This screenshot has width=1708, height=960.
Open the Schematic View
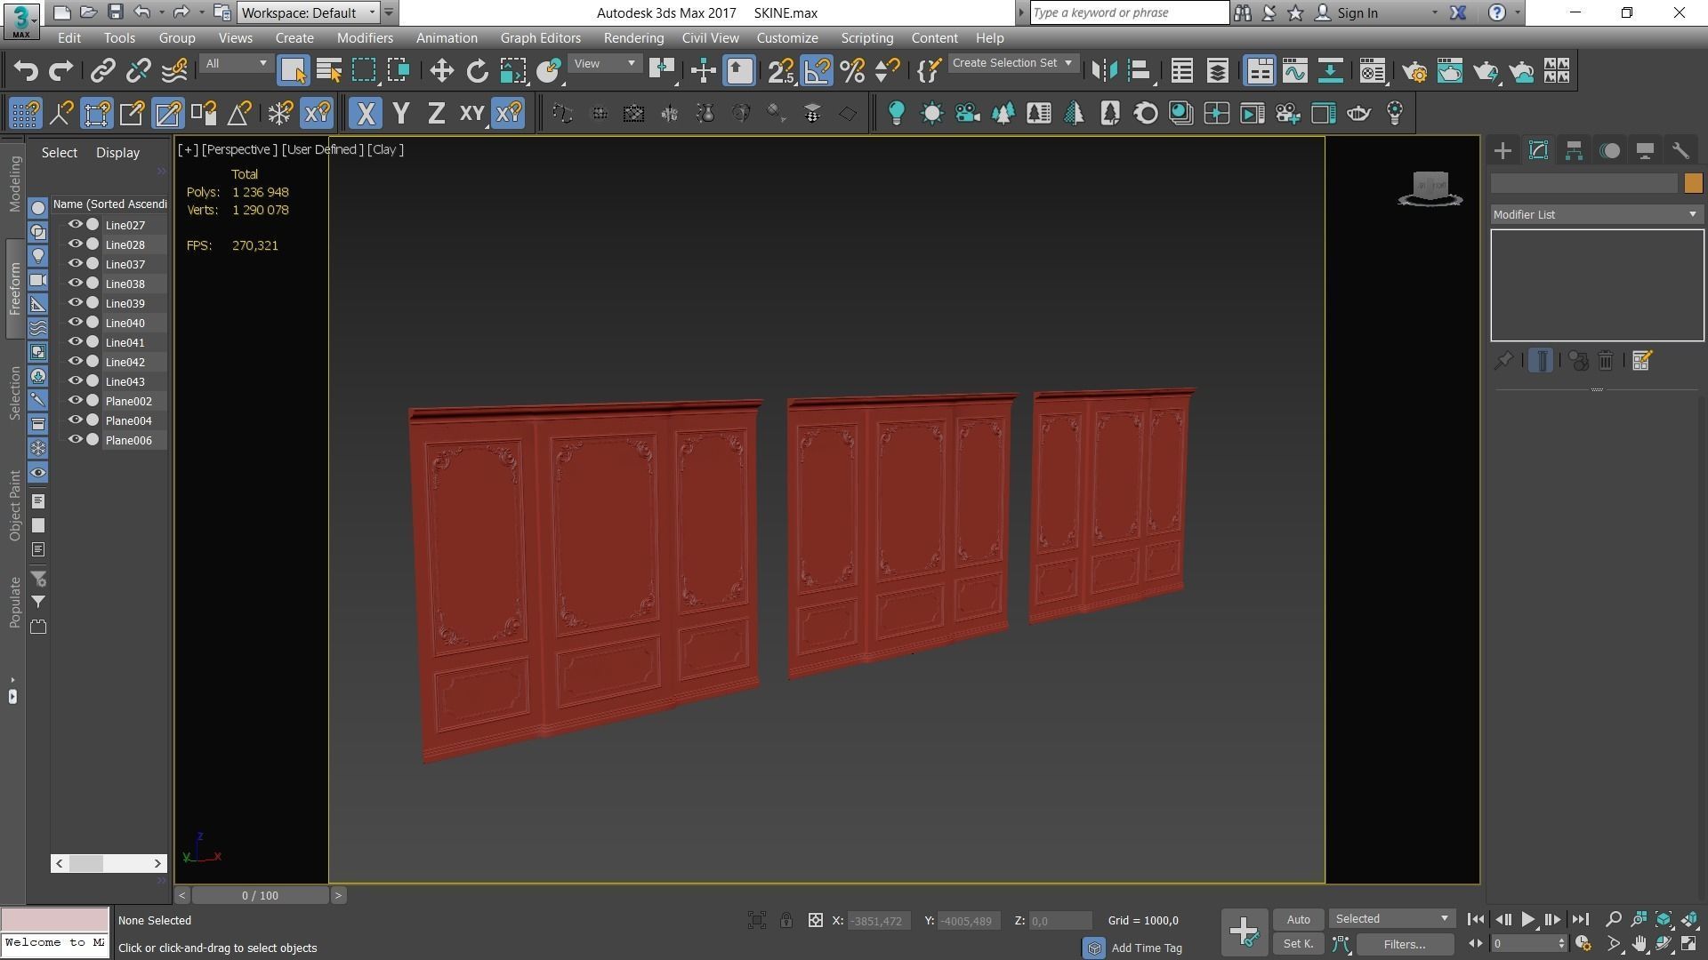coord(1330,71)
